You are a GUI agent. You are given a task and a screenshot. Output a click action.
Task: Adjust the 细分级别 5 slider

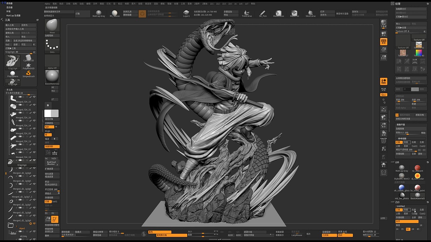coord(116,232)
